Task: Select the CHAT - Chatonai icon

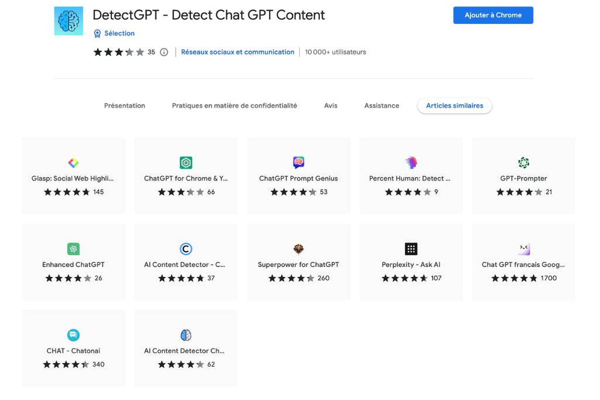Action: 73,335
